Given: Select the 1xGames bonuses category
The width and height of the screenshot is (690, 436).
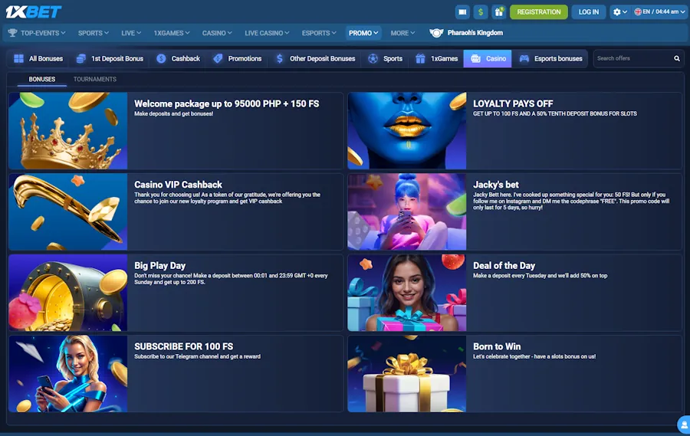Looking at the screenshot, I should [x=436, y=58].
